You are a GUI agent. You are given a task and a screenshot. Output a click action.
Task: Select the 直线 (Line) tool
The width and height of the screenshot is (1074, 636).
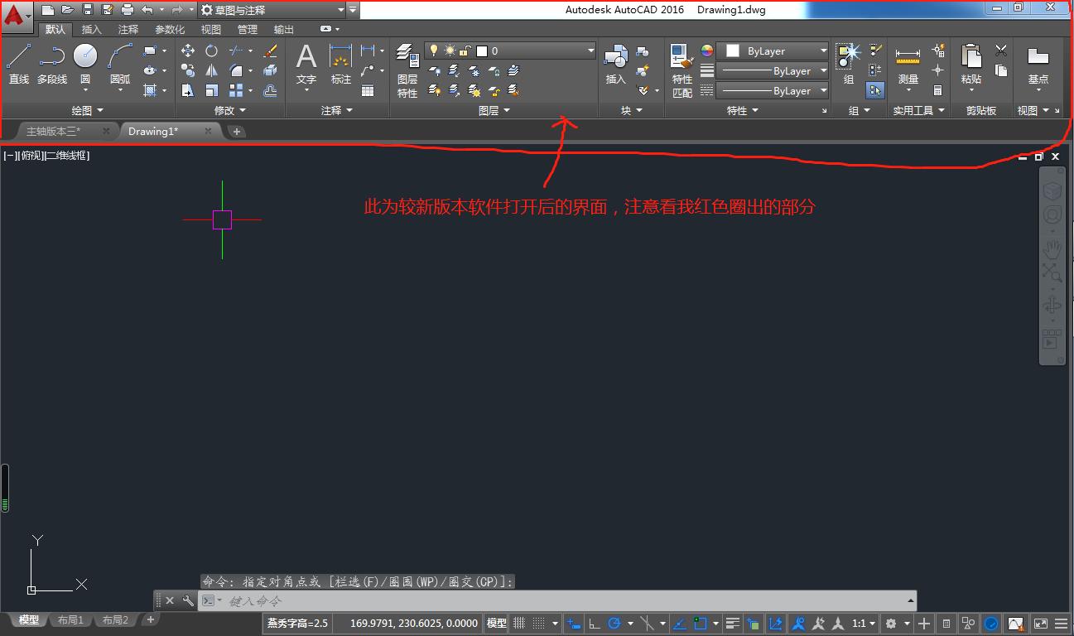pos(18,64)
